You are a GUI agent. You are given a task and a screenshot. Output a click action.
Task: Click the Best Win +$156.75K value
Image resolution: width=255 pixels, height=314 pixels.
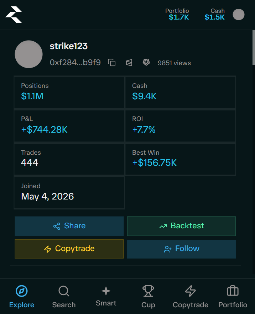[x=154, y=163]
